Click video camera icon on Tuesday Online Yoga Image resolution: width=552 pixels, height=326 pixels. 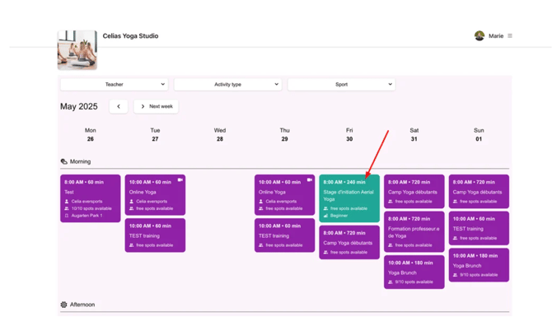tap(180, 180)
